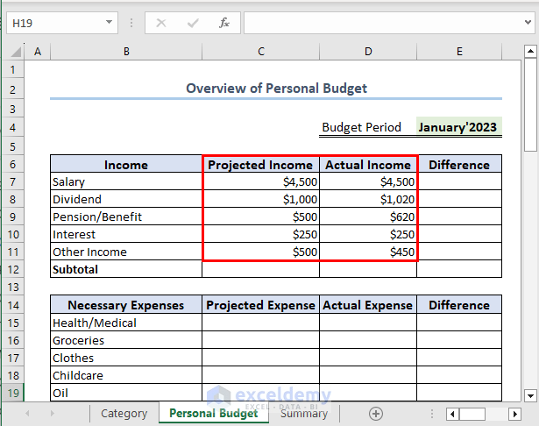Click the Enter checkmark formula bar icon

[x=193, y=23]
